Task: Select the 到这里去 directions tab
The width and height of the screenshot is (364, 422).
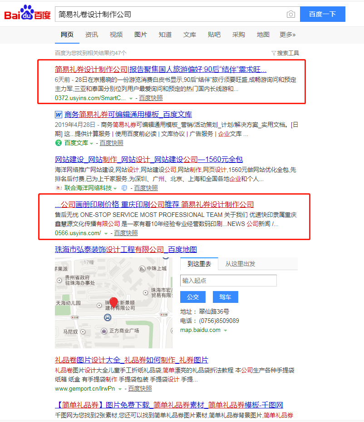Action: [x=199, y=264]
